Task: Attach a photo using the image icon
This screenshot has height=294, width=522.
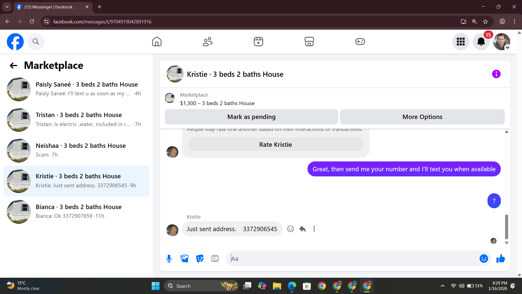Action: [184, 258]
